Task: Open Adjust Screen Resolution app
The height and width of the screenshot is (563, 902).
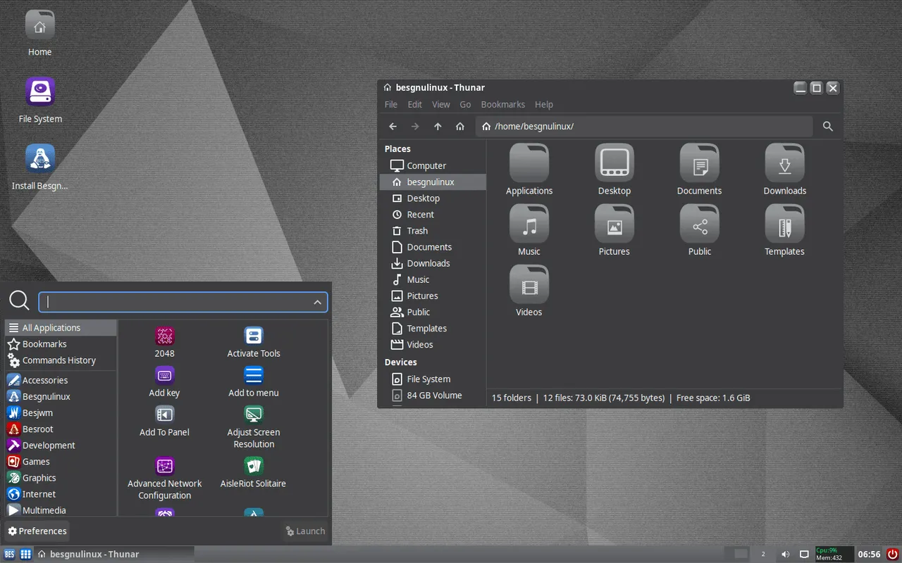Action: click(x=254, y=415)
